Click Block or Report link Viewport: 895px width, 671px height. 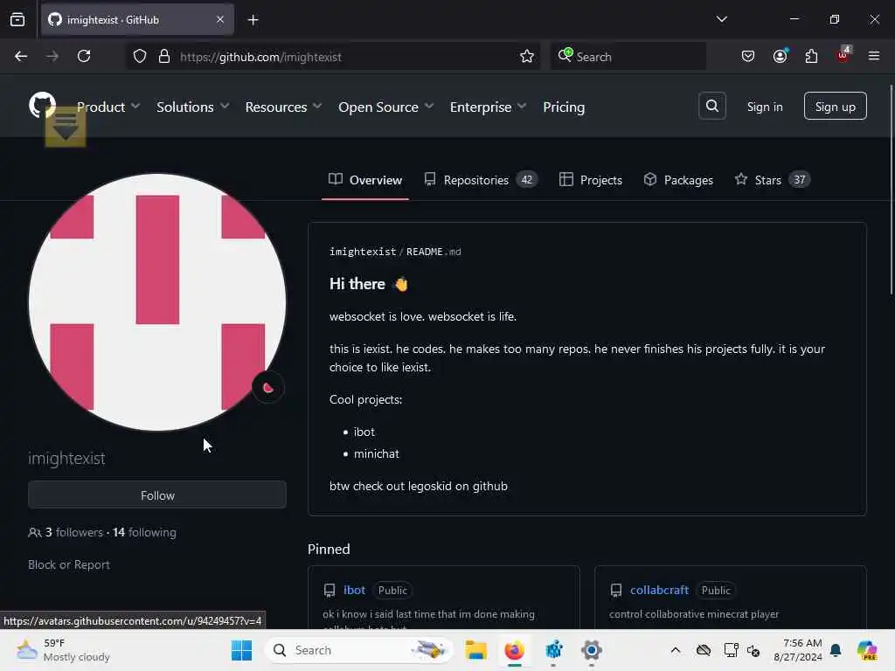(x=69, y=564)
